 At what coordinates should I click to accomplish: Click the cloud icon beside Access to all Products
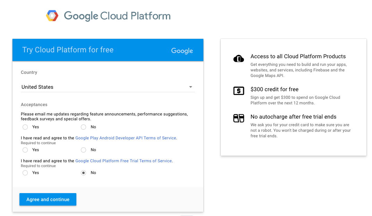click(x=239, y=59)
